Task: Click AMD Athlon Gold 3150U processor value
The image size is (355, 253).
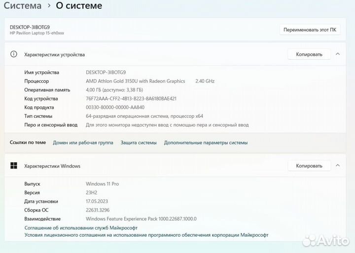Action: click(136, 81)
